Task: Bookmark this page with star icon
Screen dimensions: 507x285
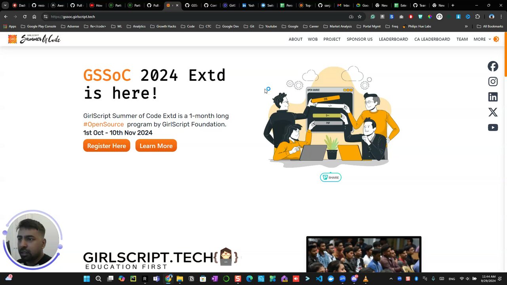Action: 360,17
